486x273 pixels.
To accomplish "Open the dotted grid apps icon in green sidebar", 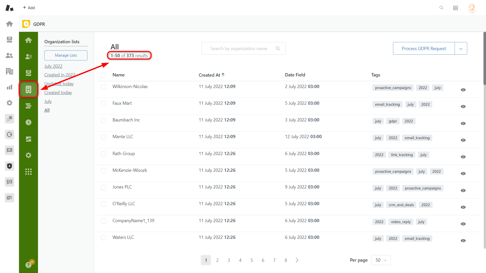I will tap(28, 172).
